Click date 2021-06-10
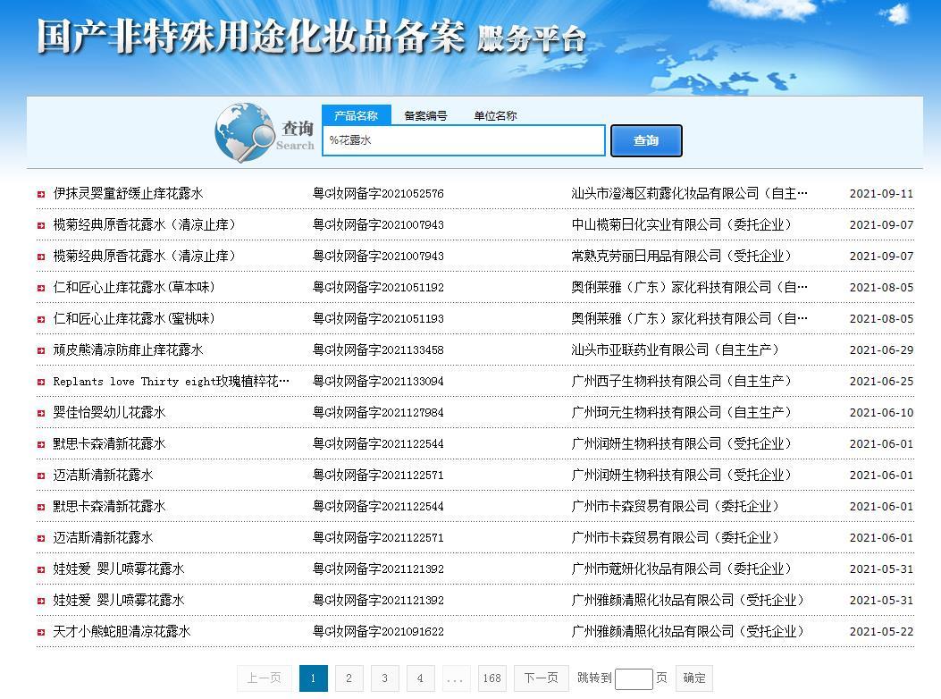The height and width of the screenshot is (699, 941). (x=882, y=412)
